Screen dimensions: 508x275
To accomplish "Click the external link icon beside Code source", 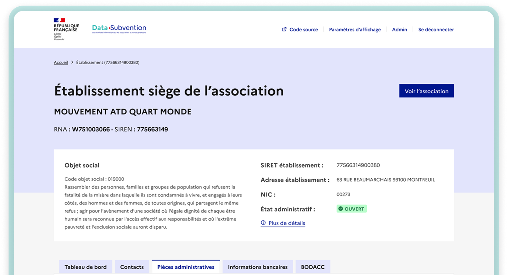I will coord(284,30).
